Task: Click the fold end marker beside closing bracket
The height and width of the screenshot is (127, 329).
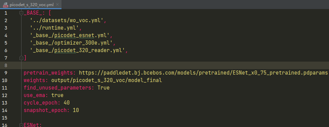Action: click(21, 58)
